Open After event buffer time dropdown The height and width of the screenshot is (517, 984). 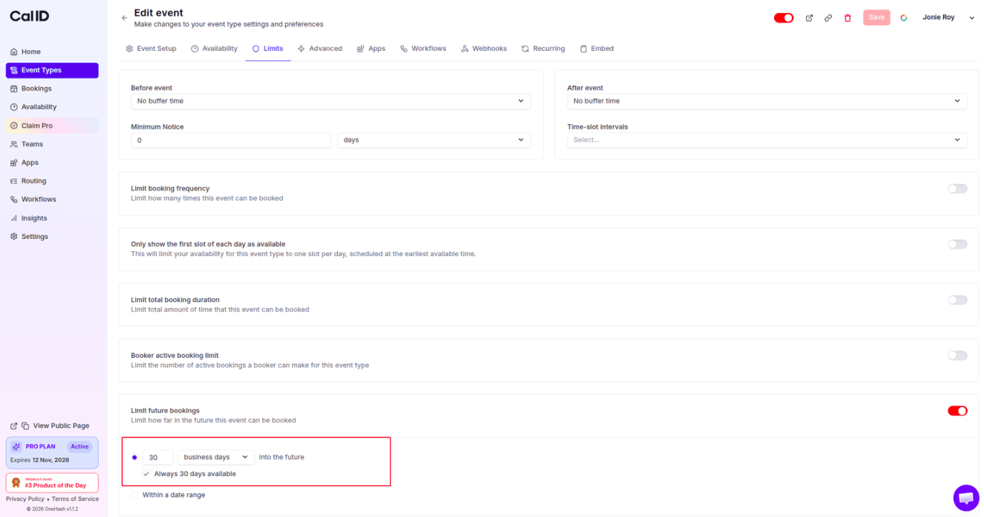[x=767, y=101]
